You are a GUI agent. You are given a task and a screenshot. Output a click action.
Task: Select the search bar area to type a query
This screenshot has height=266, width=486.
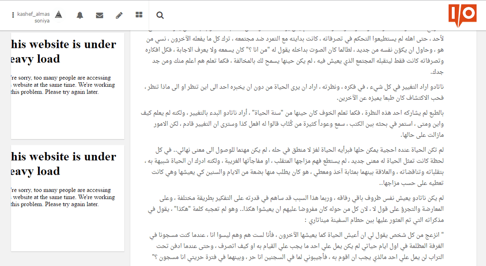point(160,15)
